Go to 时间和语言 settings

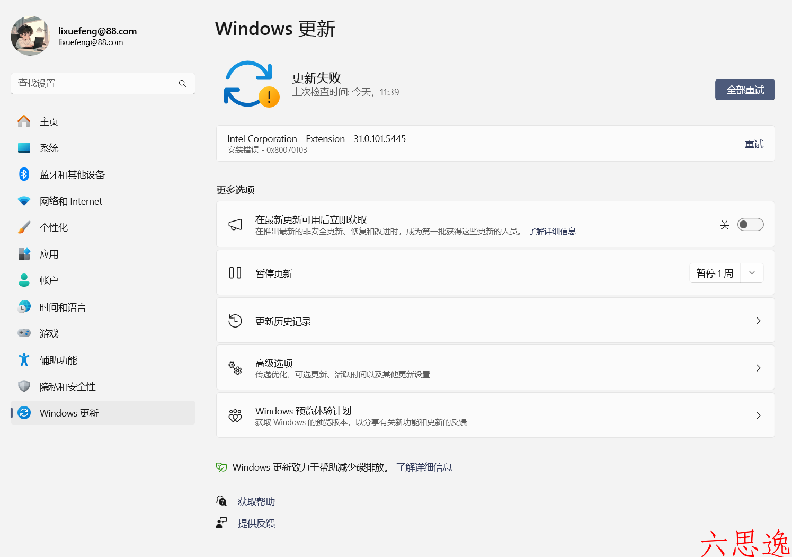[x=63, y=307]
